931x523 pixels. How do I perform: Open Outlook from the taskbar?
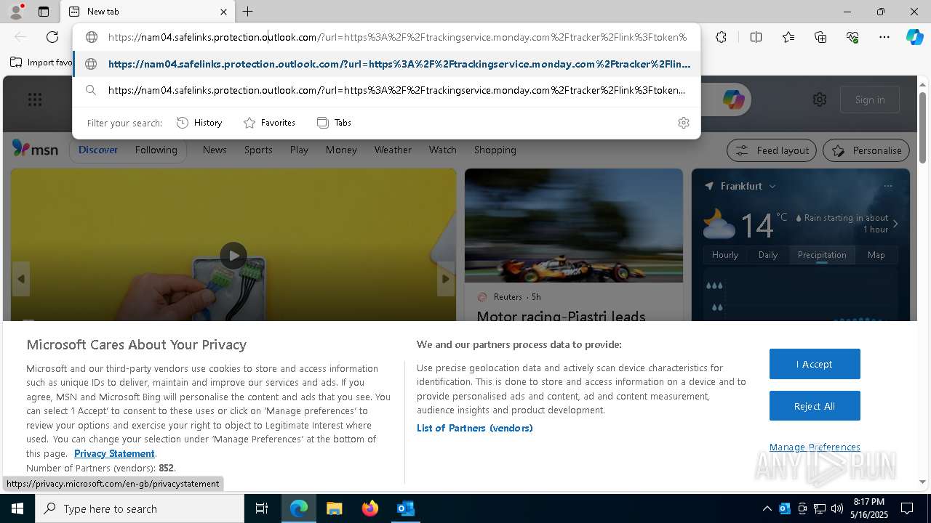pos(405,508)
